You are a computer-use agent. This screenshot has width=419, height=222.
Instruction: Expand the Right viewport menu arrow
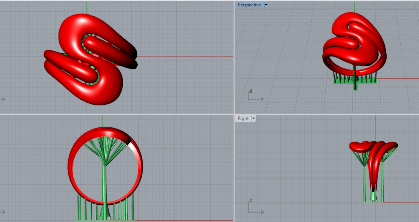pos(253,118)
